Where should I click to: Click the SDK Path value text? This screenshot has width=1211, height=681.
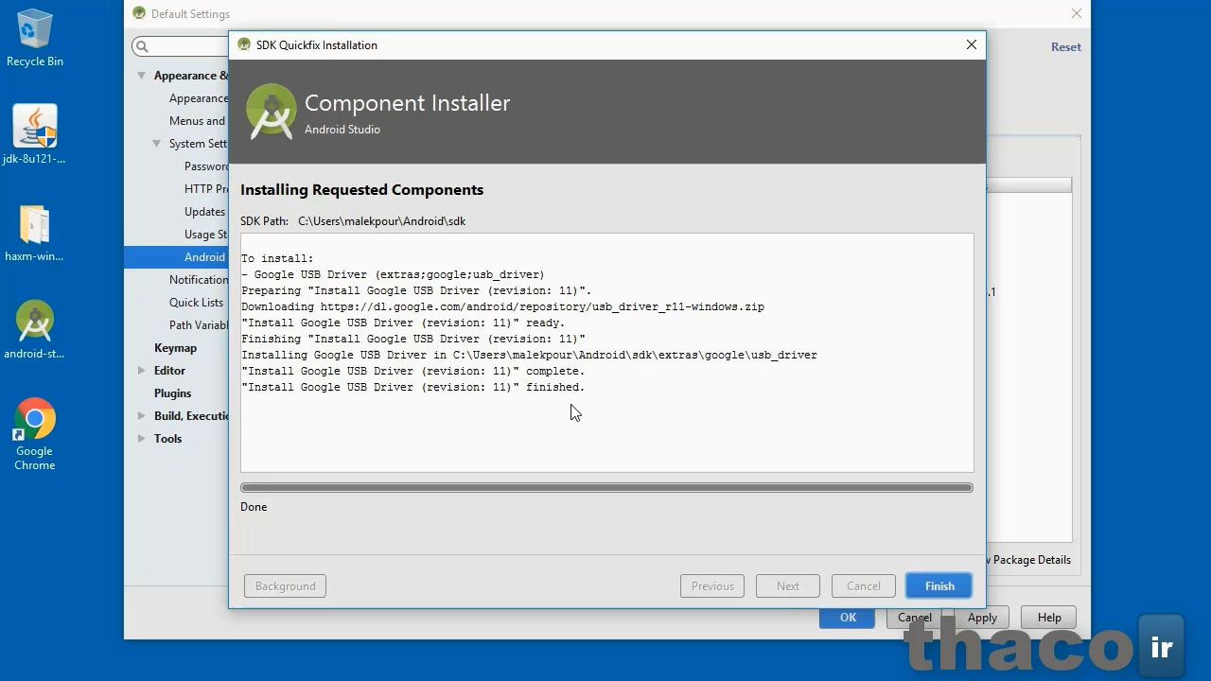coord(381,221)
